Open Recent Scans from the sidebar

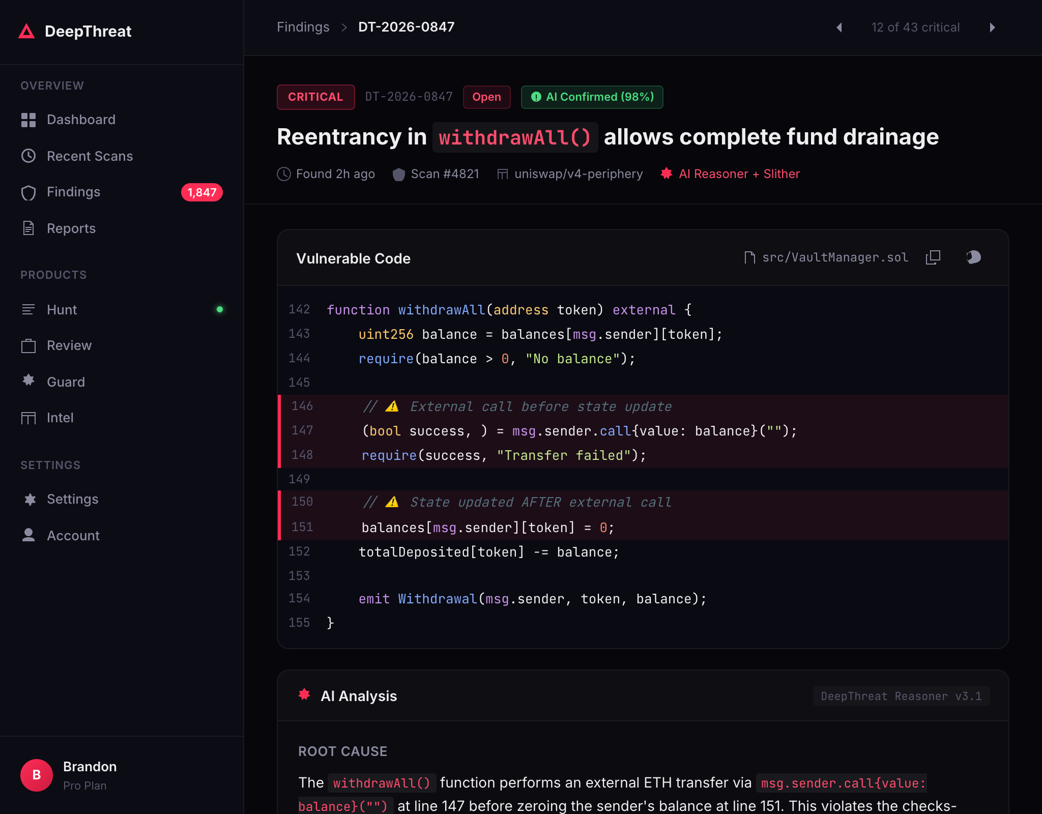90,156
